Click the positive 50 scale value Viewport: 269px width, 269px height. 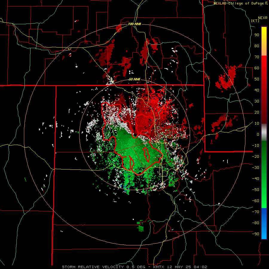click(x=257, y=79)
